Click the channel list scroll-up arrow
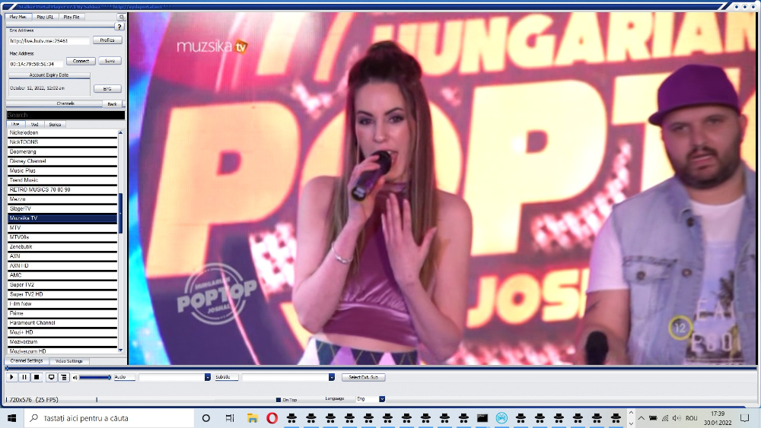This screenshot has width=761, height=428. (x=120, y=132)
